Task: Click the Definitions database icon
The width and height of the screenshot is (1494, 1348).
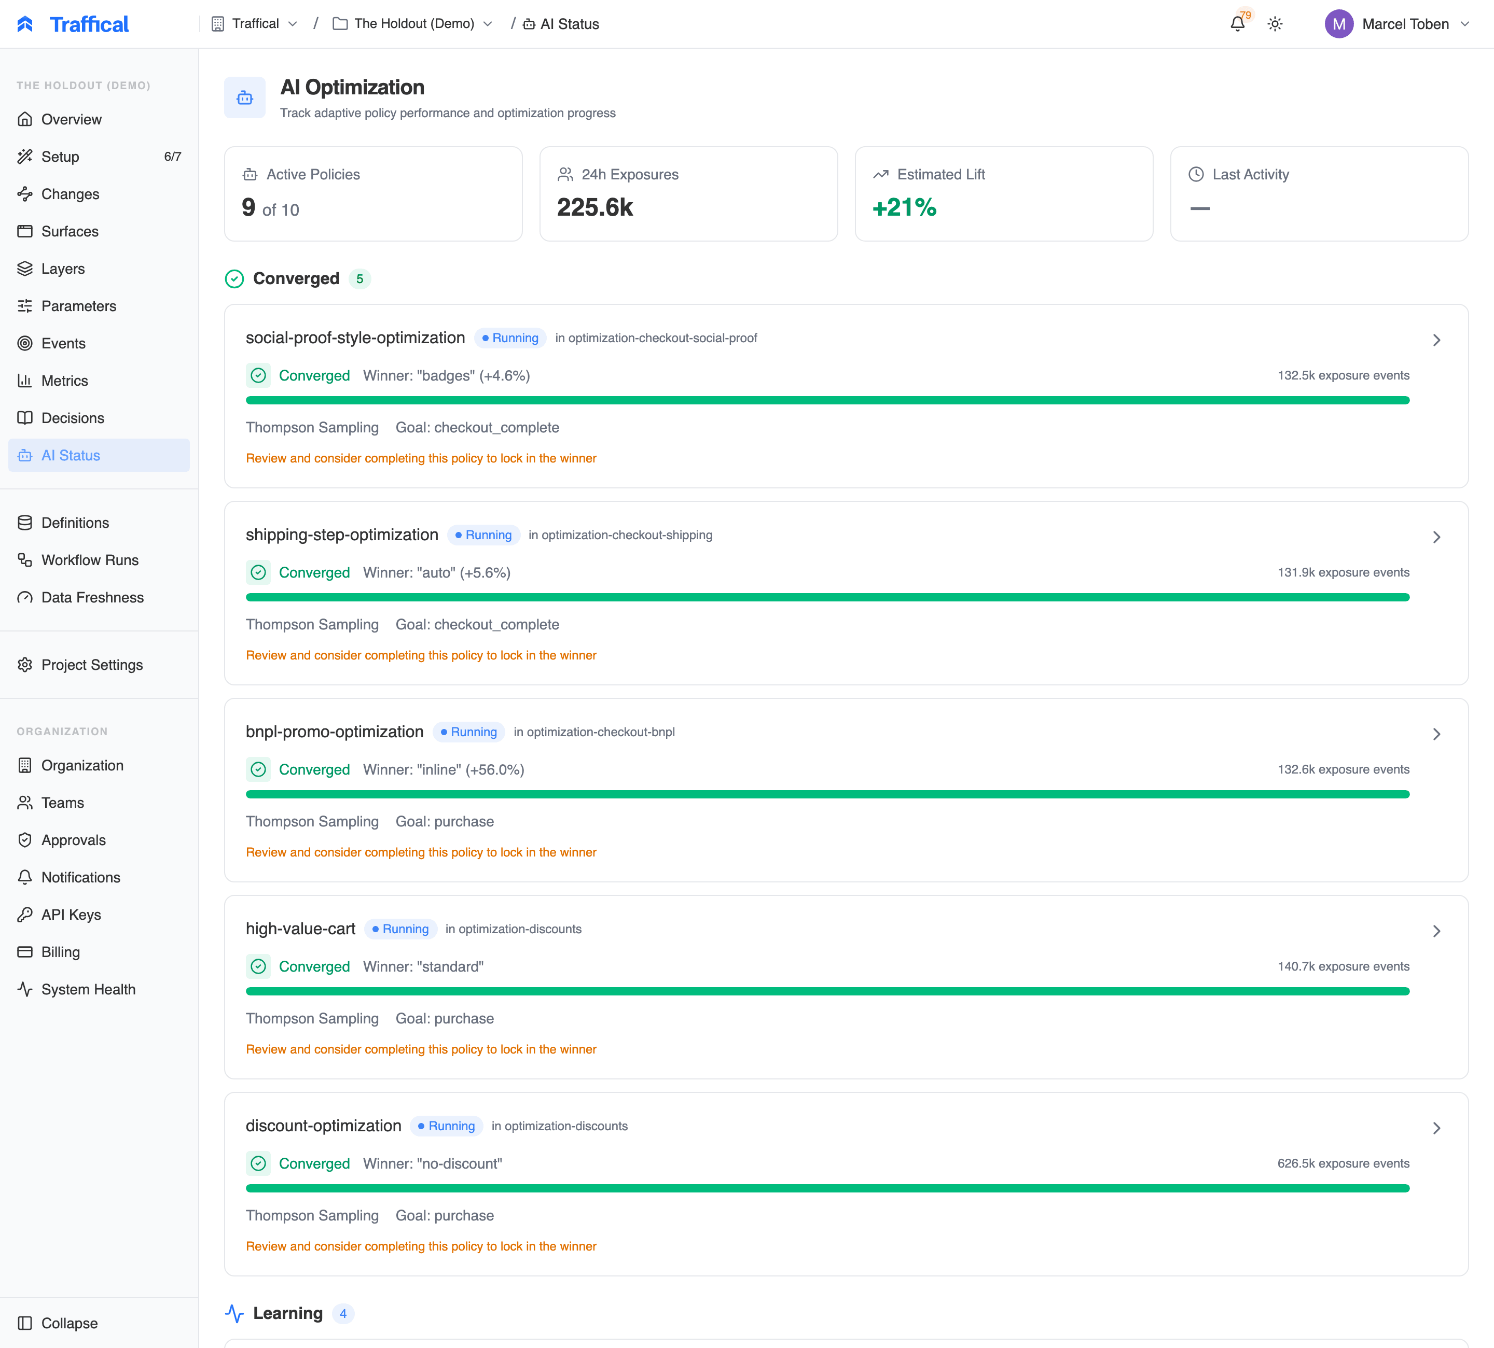Action: tap(25, 523)
